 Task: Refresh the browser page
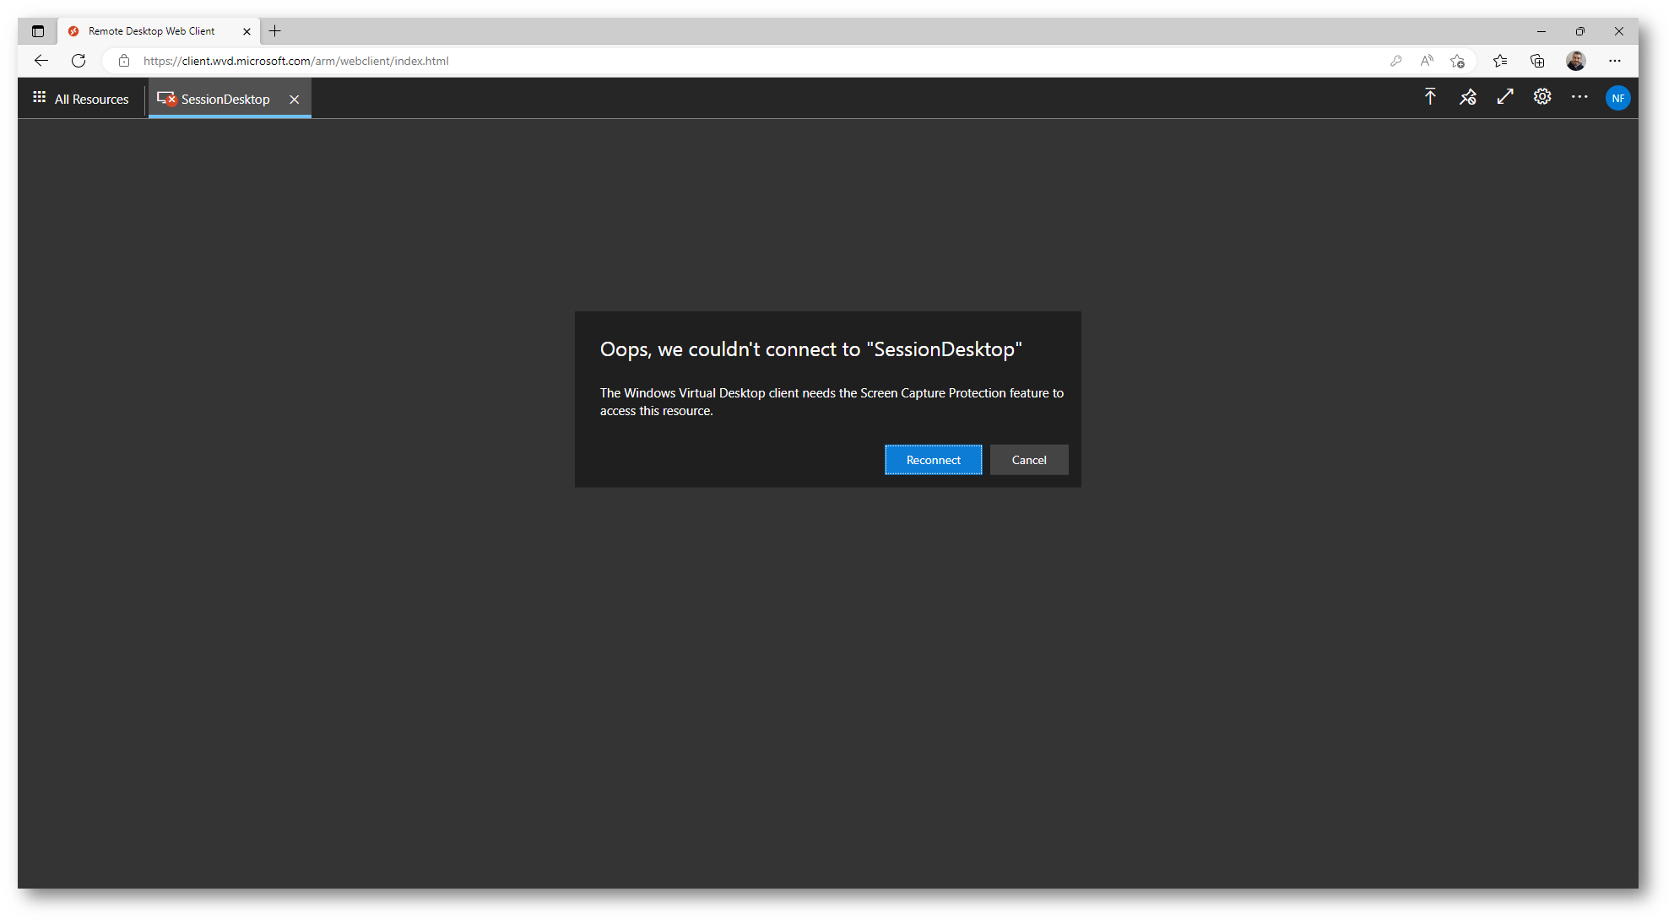pos(79,61)
